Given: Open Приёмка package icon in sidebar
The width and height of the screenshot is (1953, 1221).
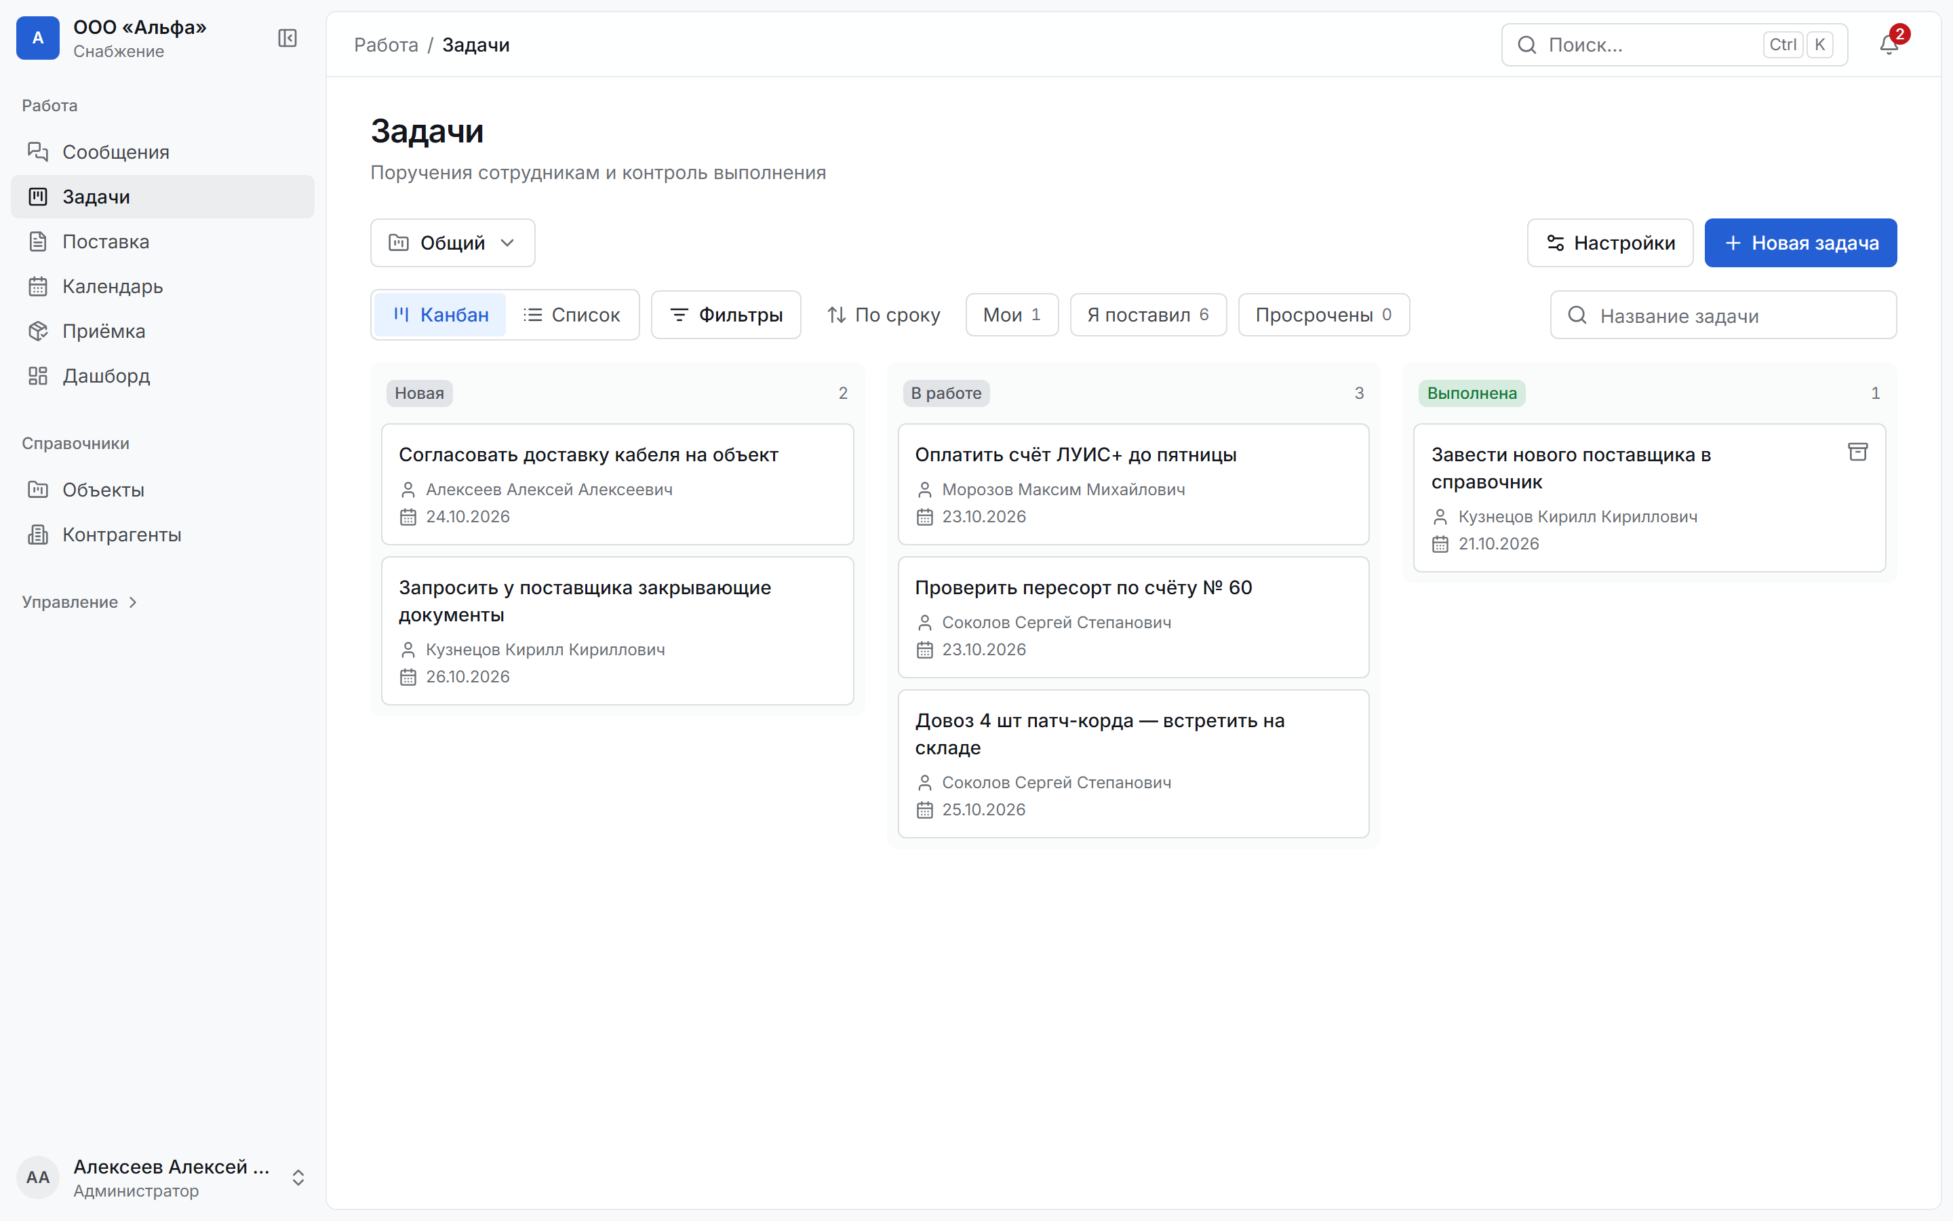Looking at the screenshot, I should (38, 331).
